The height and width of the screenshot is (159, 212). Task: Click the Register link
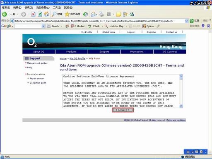pos(152,32)
